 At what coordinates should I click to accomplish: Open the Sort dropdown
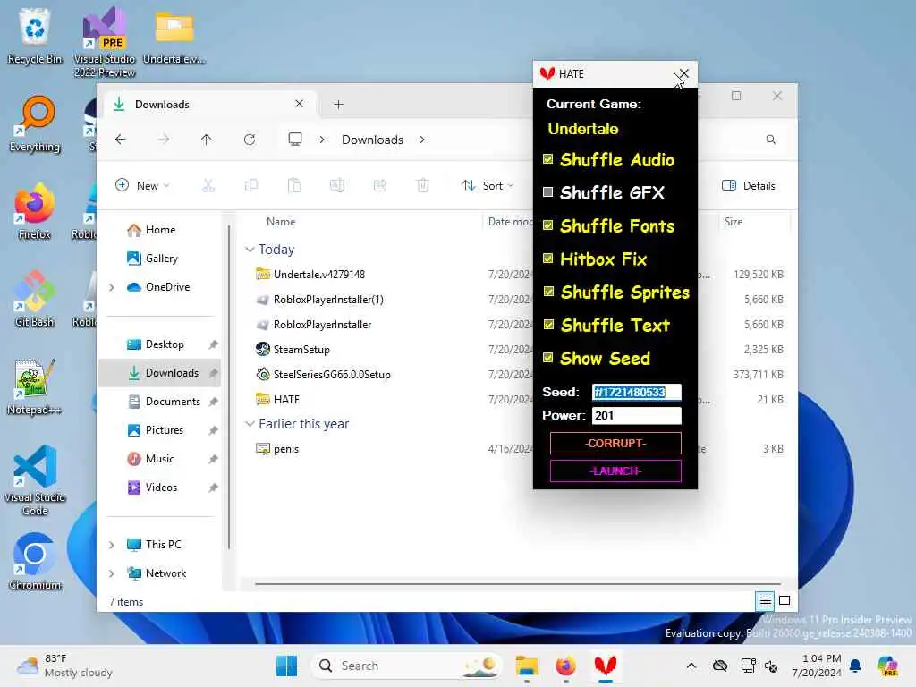click(x=488, y=186)
